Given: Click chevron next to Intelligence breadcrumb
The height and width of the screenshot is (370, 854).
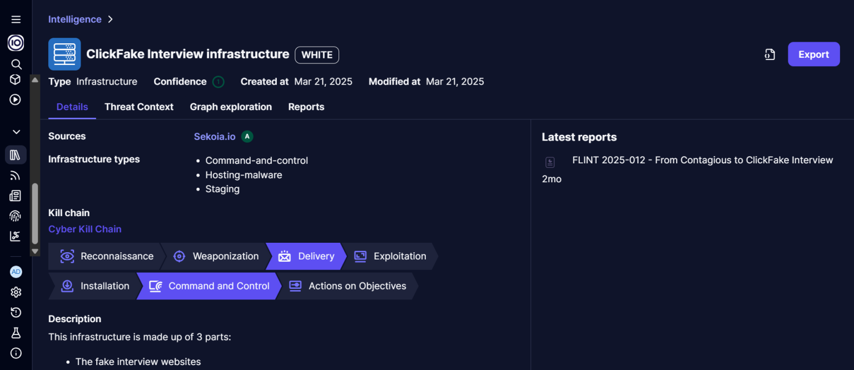Looking at the screenshot, I should click(110, 19).
